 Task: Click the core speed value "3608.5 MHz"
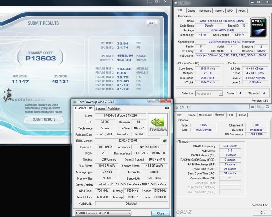(208, 69)
